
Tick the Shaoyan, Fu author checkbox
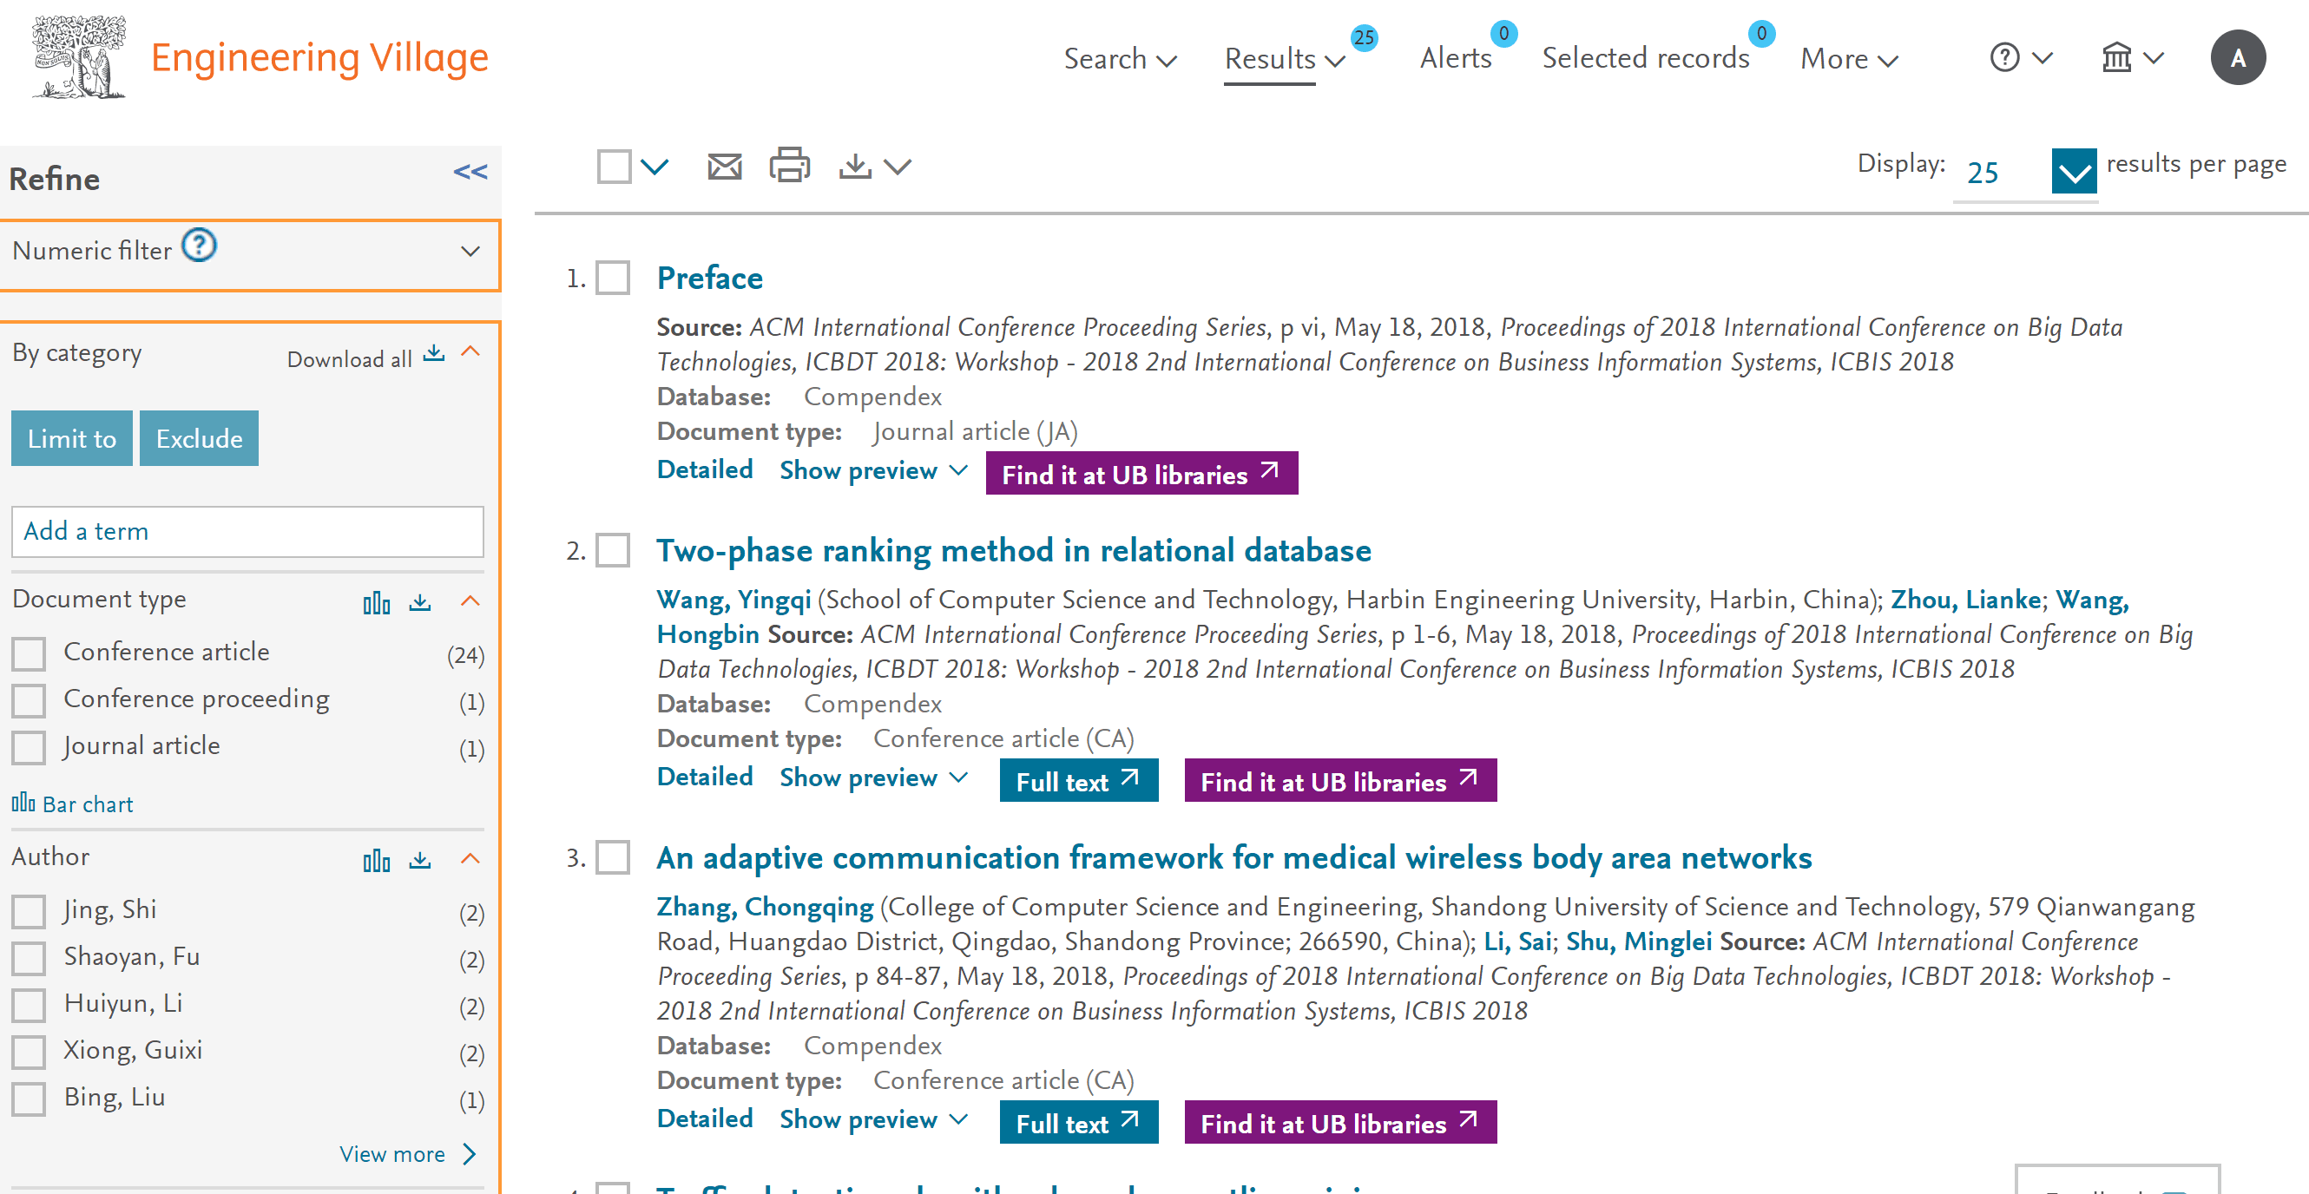point(29,959)
